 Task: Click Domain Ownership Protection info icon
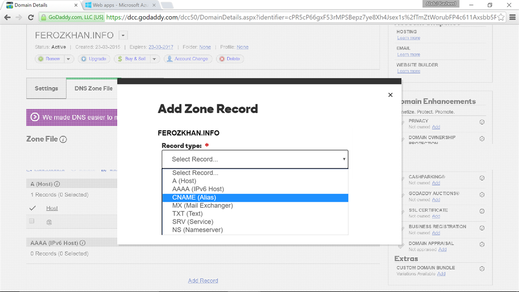[482, 139]
